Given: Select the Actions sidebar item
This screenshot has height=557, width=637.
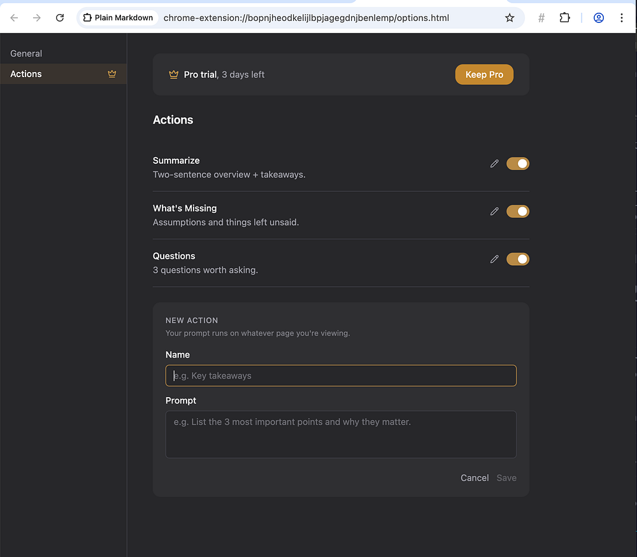Looking at the screenshot, I should [63, 74].
